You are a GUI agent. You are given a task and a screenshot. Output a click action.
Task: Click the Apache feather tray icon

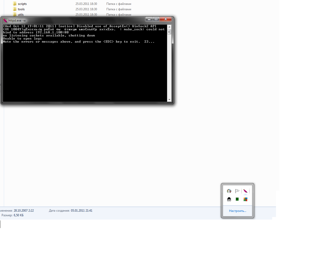click(245, 191)
